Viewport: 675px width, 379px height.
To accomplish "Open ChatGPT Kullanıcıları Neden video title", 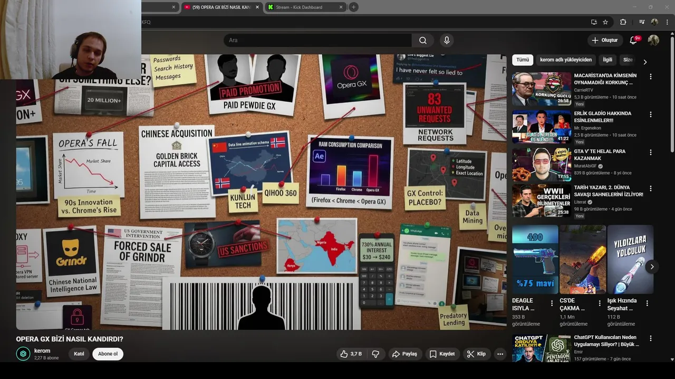I will pyautogui.click(x=606, y=341).
